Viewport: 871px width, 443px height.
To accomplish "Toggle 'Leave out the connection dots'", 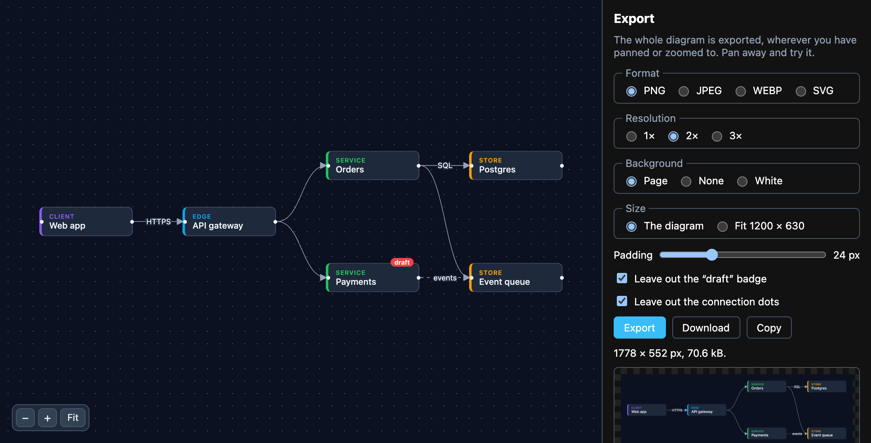I will (622, 301).
